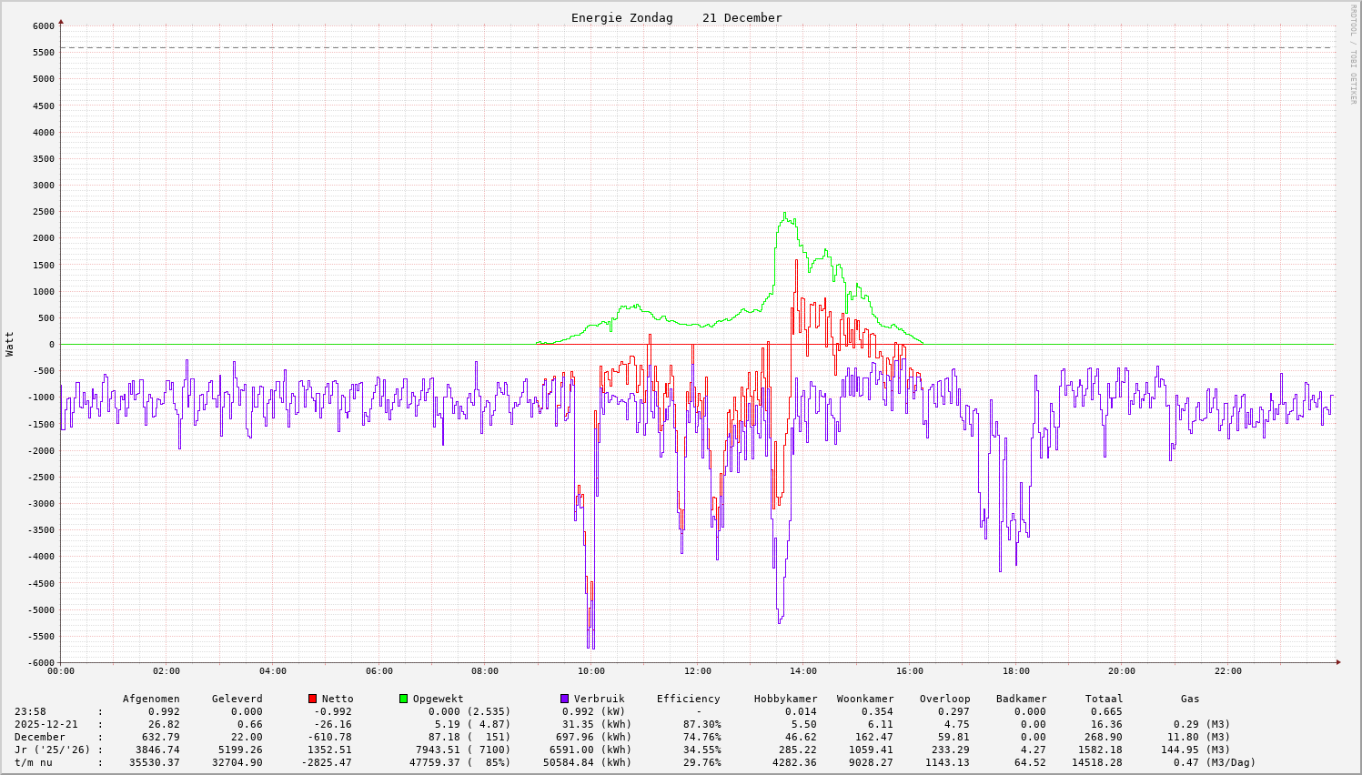Click the 'Watt' Y-axis label
This screenshot has width=1362, height=775.
pos(10,344)
